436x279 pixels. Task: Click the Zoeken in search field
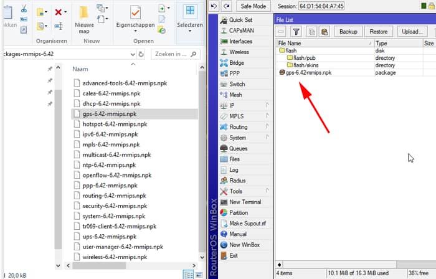[176, 54]
